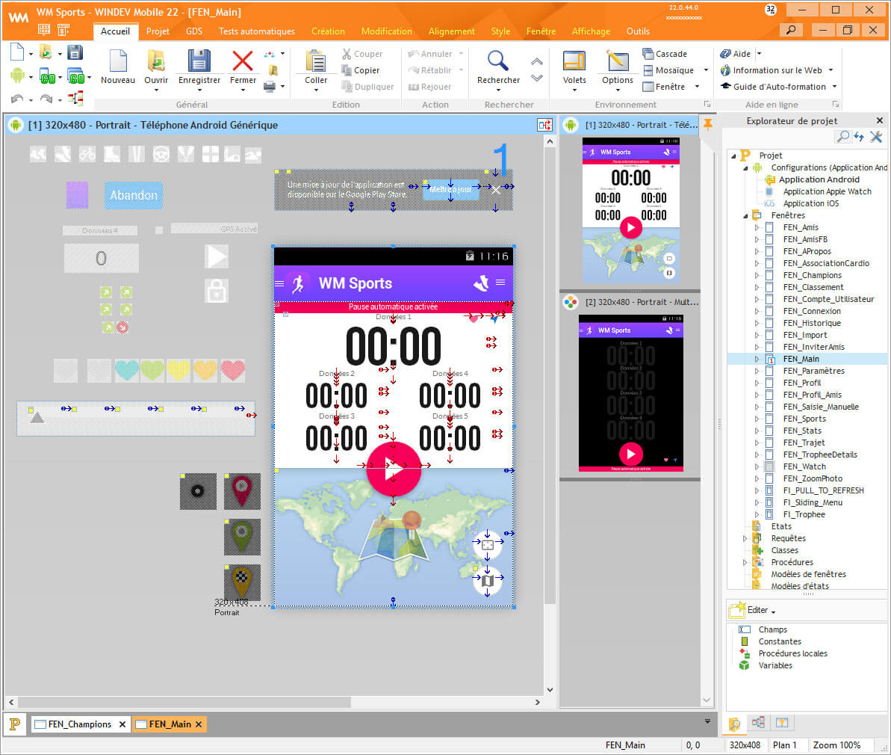Click the red Fermer cross icon
The width and height of the screenshot is (891, 755).
coord(243,61)
